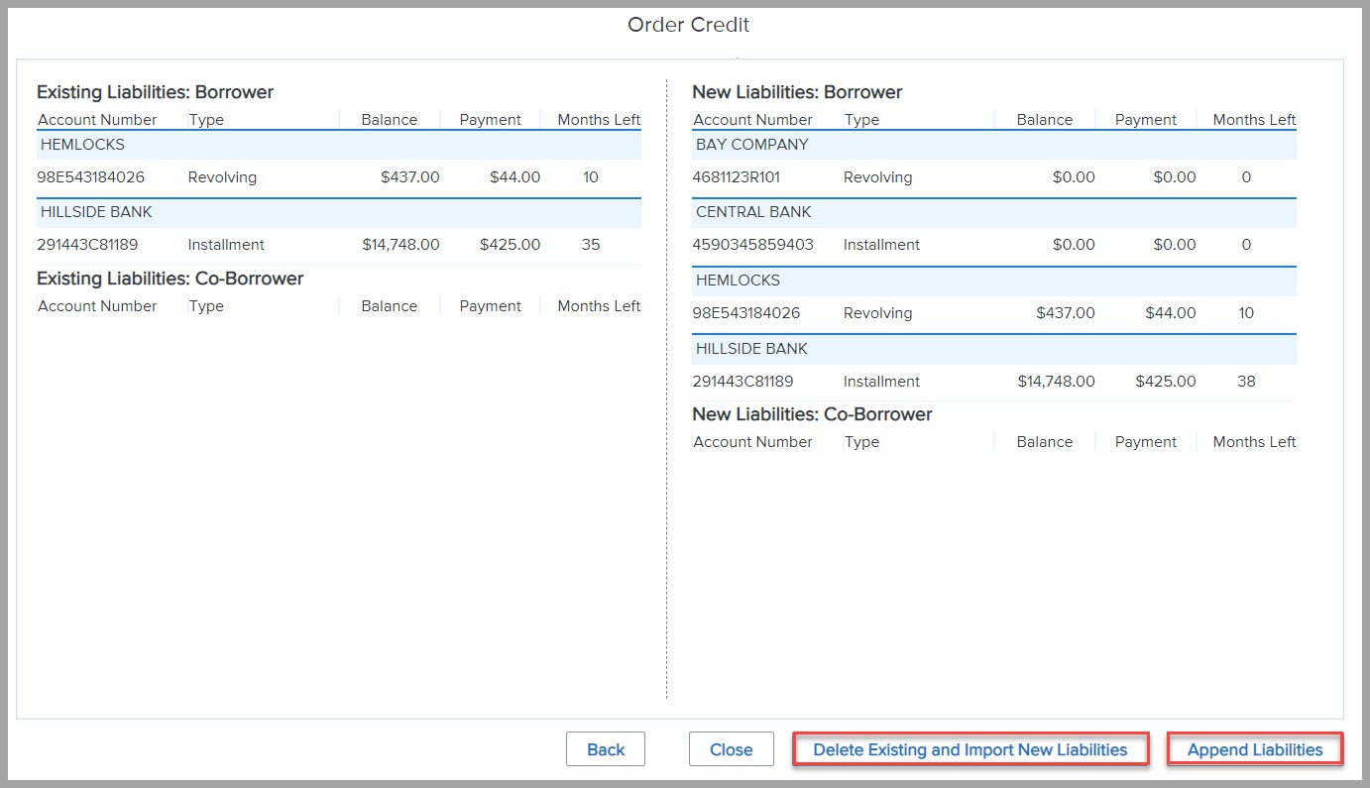The height and width of the screenshot is (788, 1370).
Task: Click account number 4590345859403
Action: (x=753, y=245)
